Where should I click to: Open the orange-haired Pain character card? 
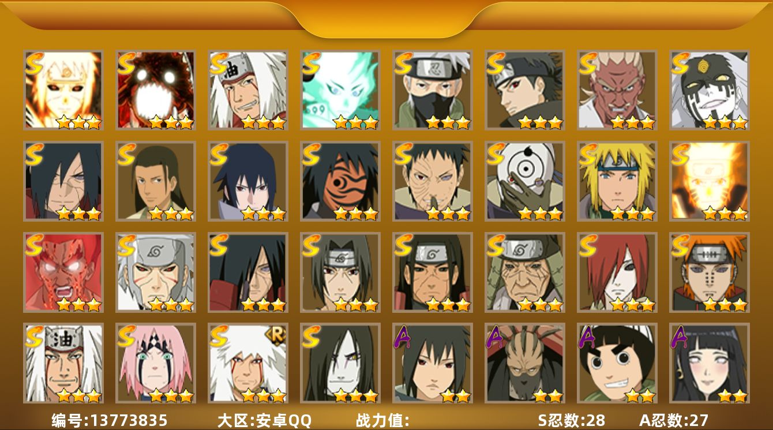point(710,272)
